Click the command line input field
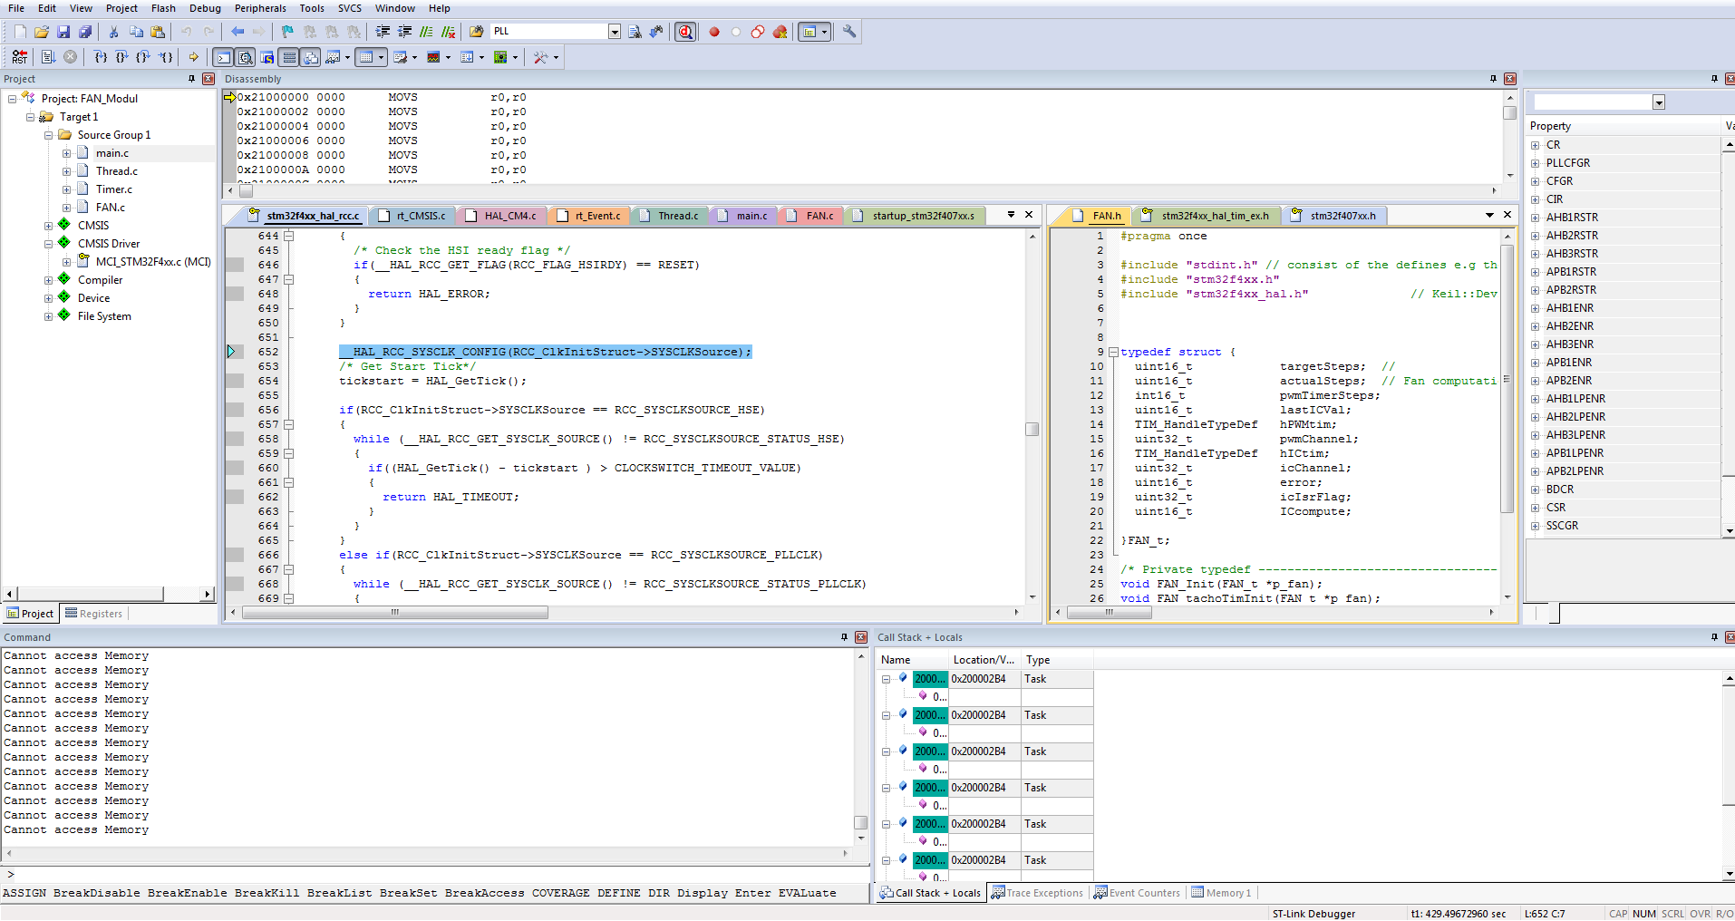 click(435, 875)
